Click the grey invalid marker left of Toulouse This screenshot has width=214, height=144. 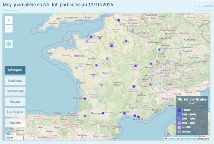(92, 113)
